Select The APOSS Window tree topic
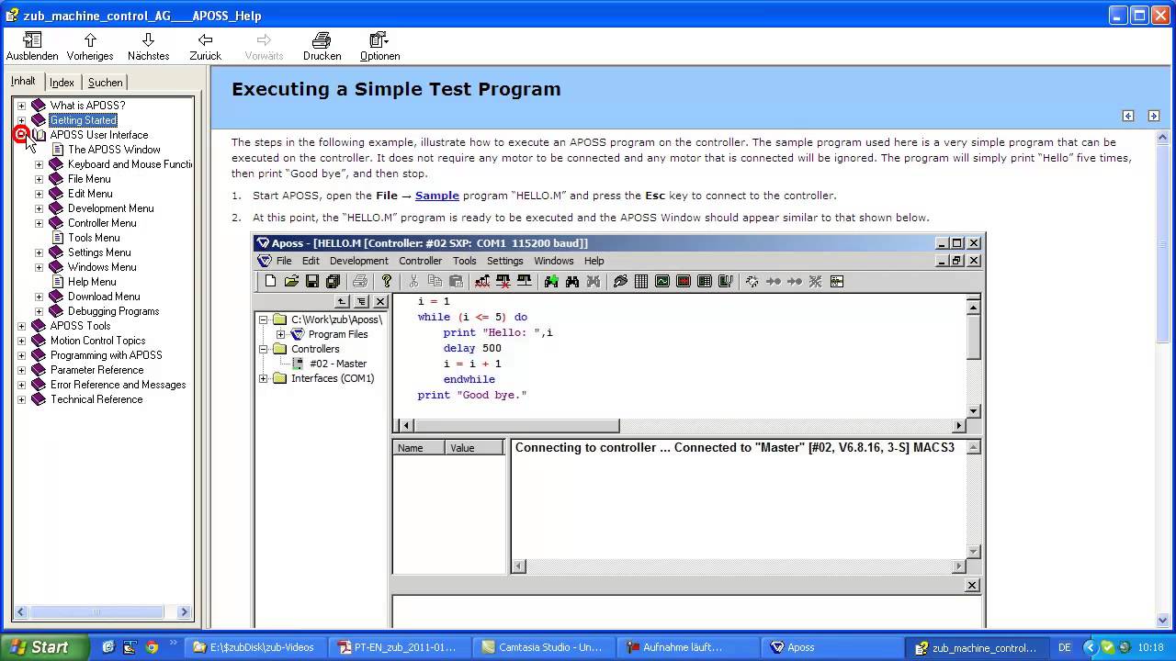The image size is (1176, 661). coord(114,150)
